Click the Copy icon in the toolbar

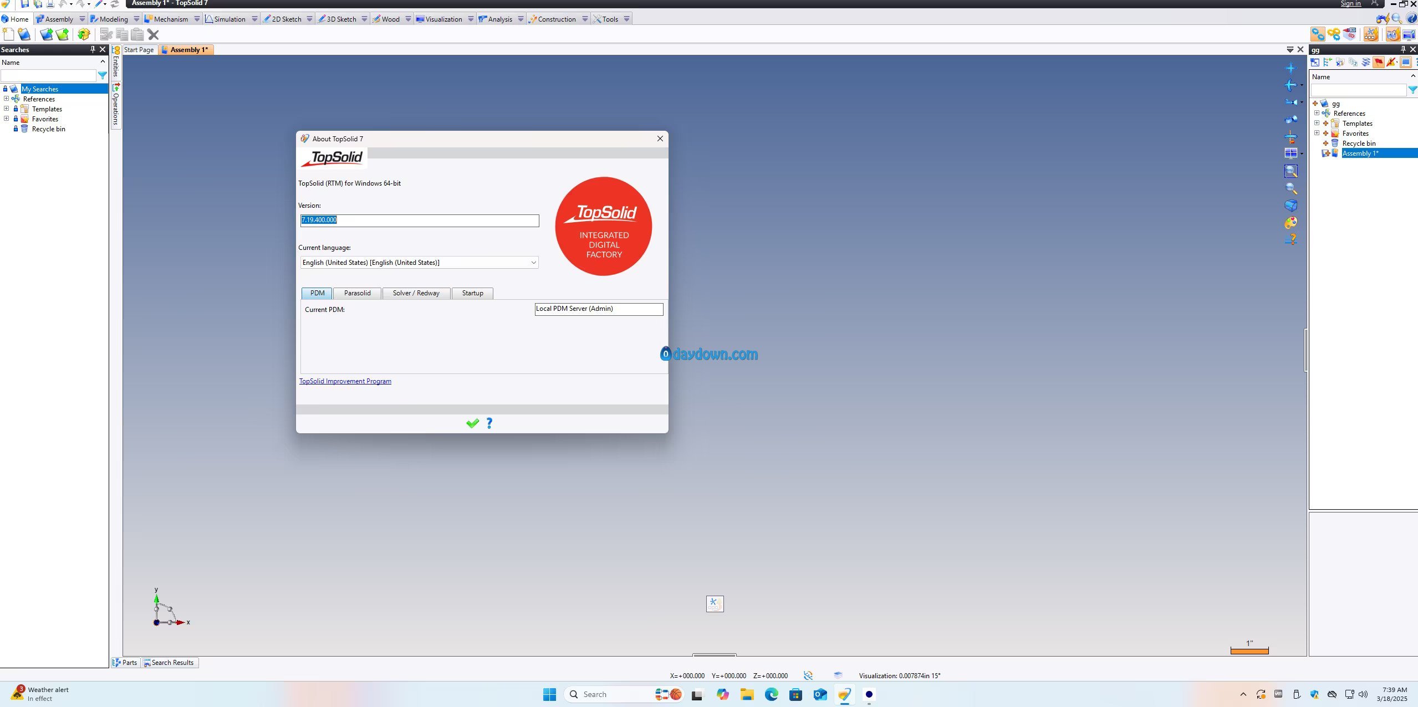[122, 34]
